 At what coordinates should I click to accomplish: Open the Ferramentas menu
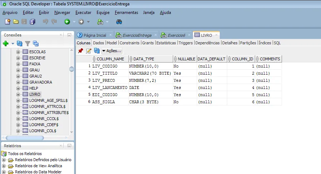pyautogui.click(x=126, y=13)
